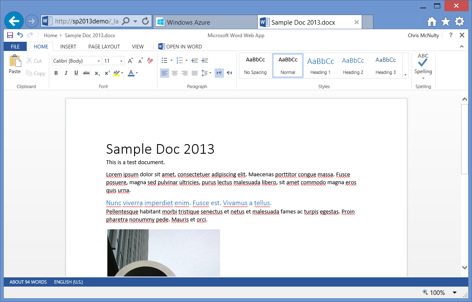Open the text highlight color dropdown arrow
The width and height of the screenshot is (472, 302).
click(x=122, y=73)
